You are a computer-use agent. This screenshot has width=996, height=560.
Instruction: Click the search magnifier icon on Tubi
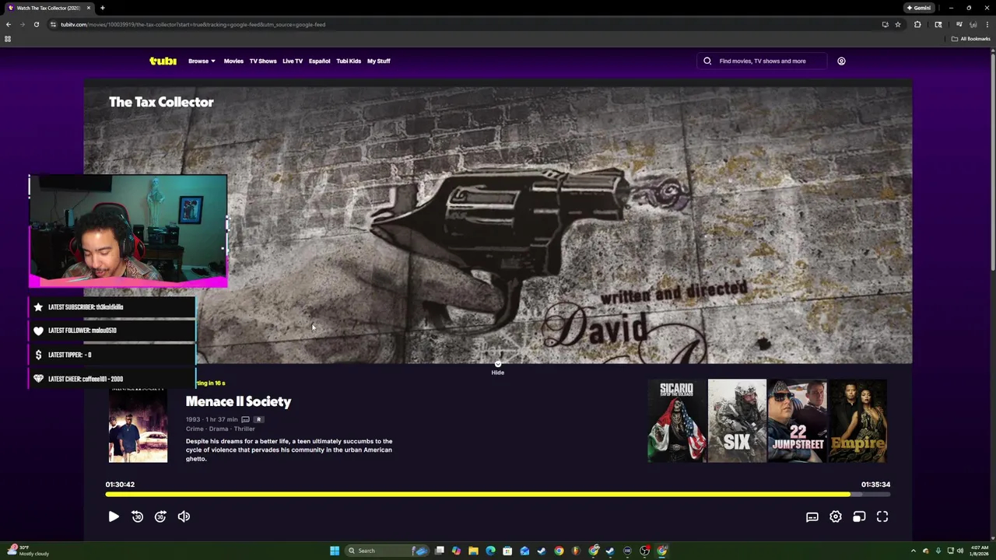[x=707, y=61]
